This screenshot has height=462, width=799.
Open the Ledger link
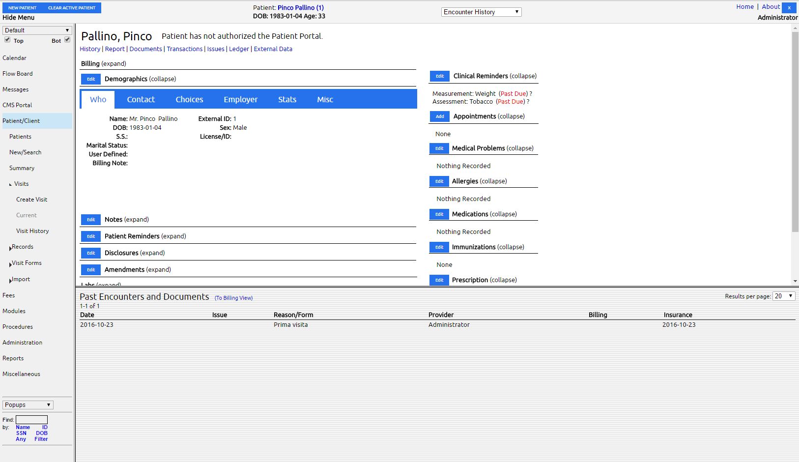pyautogui.click(x=239, y=49)
